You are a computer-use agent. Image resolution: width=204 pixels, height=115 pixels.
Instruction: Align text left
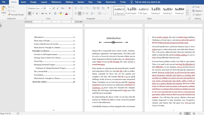point(76,13)
